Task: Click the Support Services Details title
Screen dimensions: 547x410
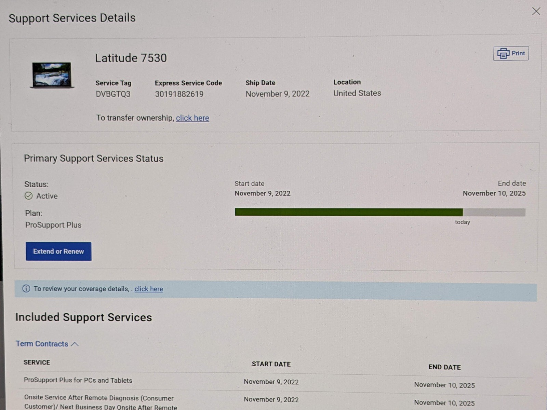Action: point(72,18)
